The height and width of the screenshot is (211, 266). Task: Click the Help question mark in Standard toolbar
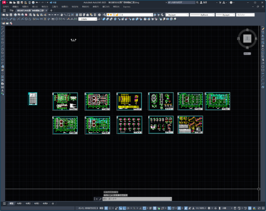[99, 15]
